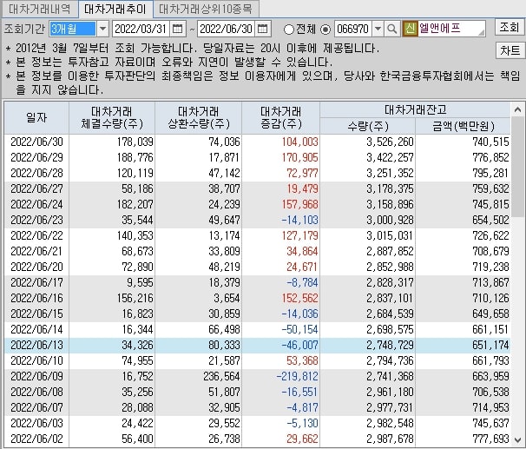Click the 증감 value -219,812
The width and height of the screenshot is (526, 449).
coord(297,376)
